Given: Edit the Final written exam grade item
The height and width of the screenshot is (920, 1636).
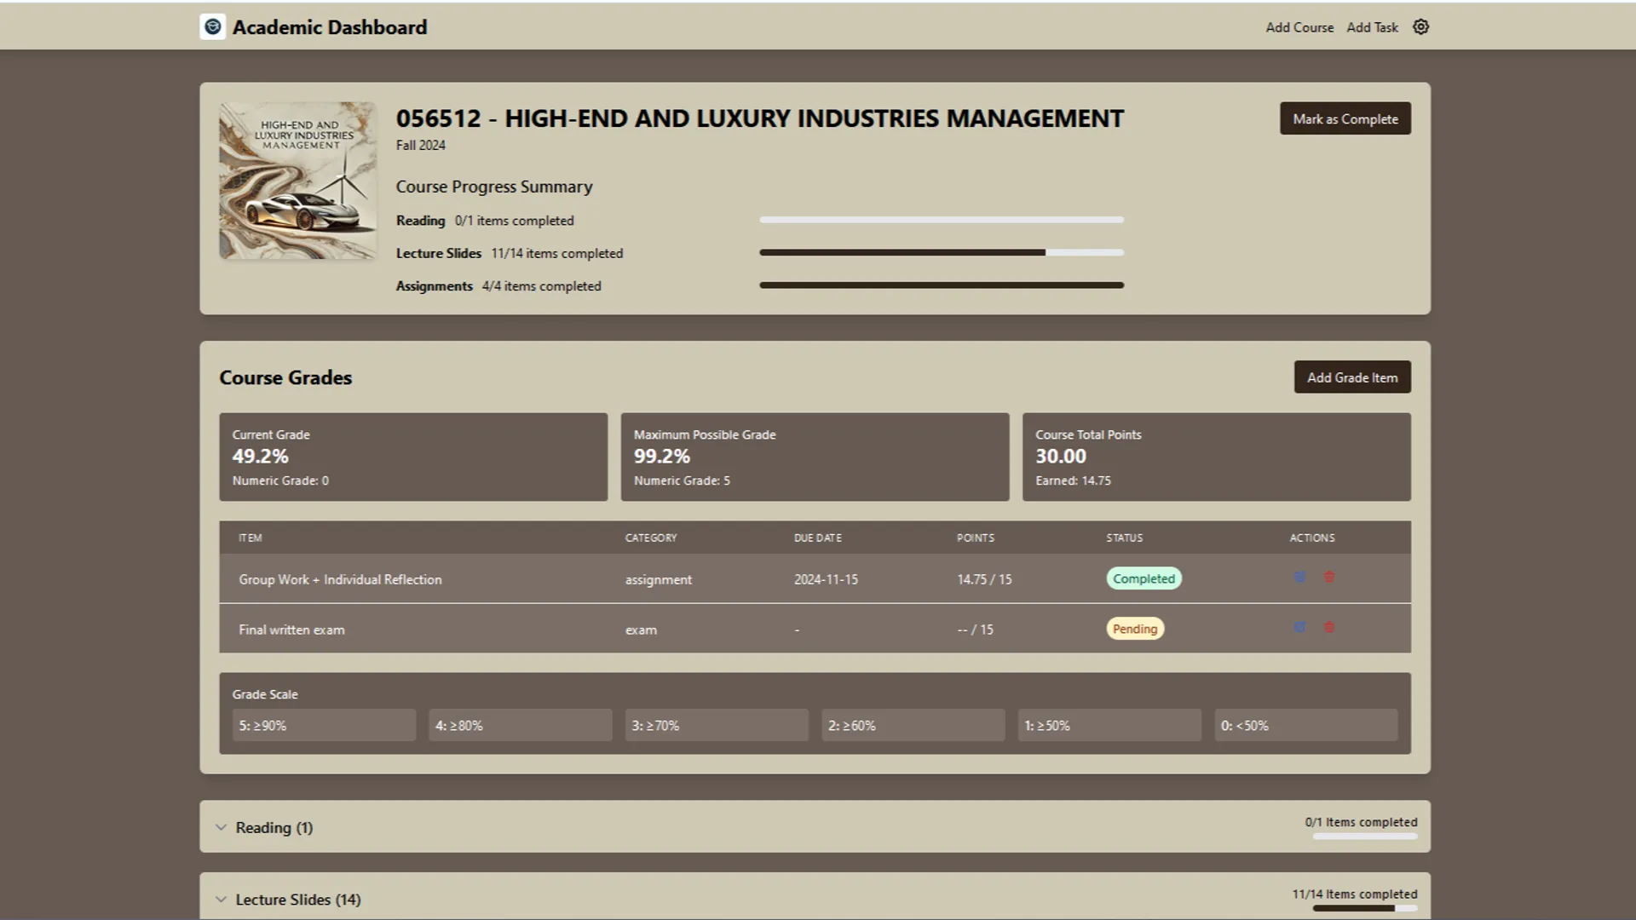Looking at the screenshot, I should click(x=1299, y=628).
